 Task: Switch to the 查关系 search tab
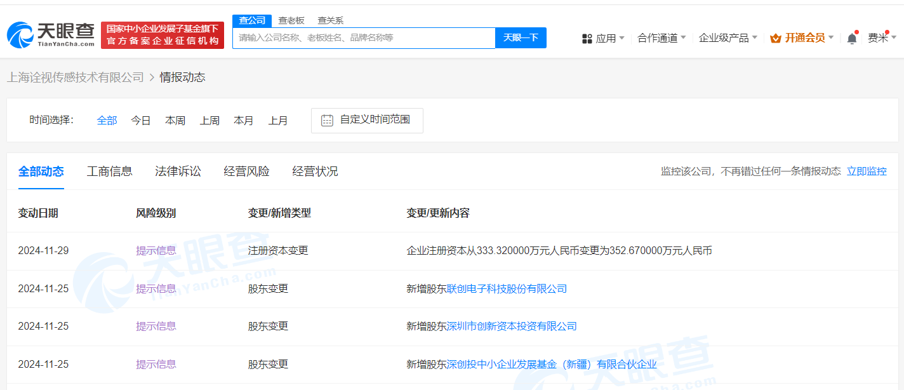[330, 20]
